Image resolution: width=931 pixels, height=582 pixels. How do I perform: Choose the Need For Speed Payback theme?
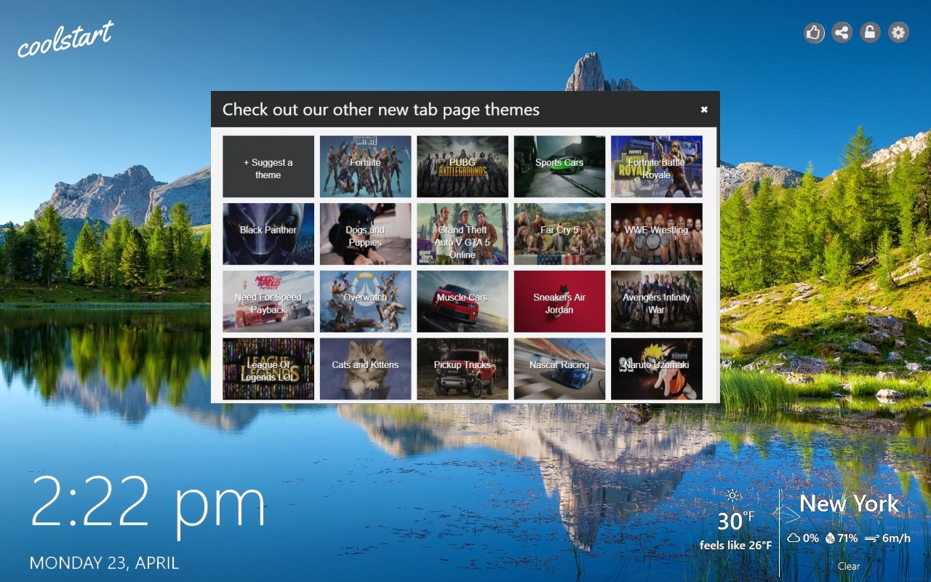point(268,301)
